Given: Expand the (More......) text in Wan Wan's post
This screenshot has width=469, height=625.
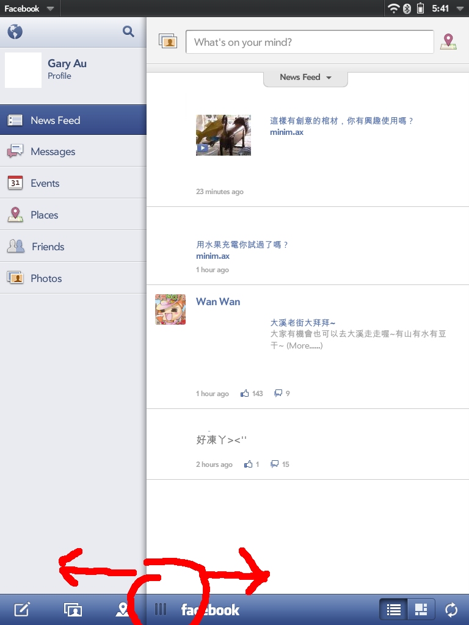Looking at the screenshot, I should [304, 345].
